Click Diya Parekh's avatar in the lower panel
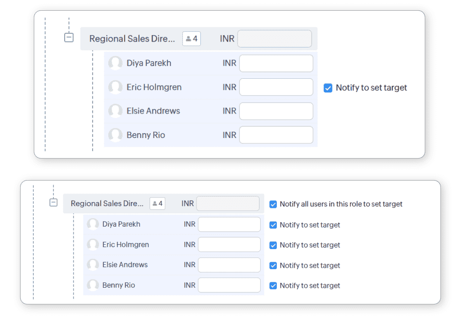Viewport: 461px width, 324px height. tap(93, 224)
